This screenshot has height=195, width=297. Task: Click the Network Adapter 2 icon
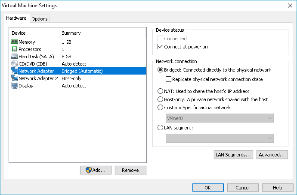(14, 78)
